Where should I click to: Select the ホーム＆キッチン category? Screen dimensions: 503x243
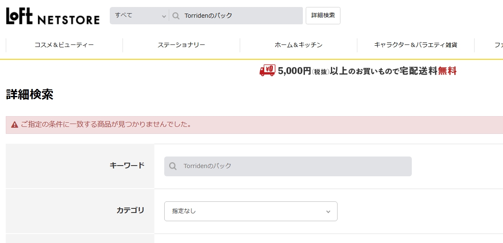[299, 45]
